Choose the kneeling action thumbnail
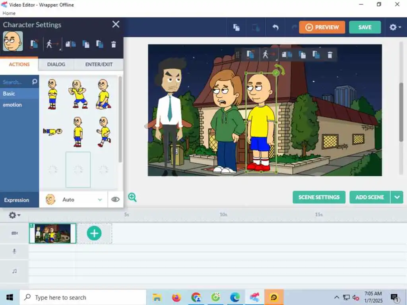Screen dimensions: 407x305 point(103,94)
